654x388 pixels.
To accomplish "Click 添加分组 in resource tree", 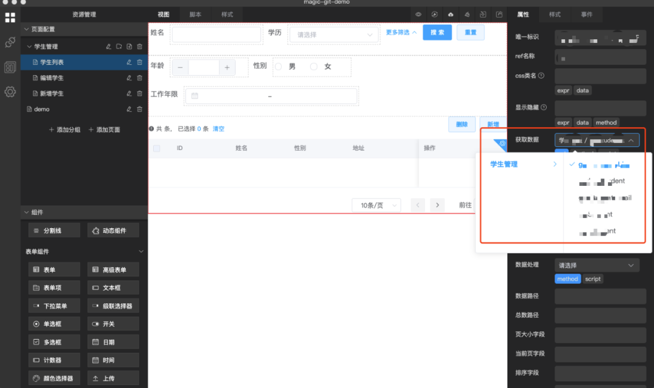I will pyautogui.click(x=65, y=130).
